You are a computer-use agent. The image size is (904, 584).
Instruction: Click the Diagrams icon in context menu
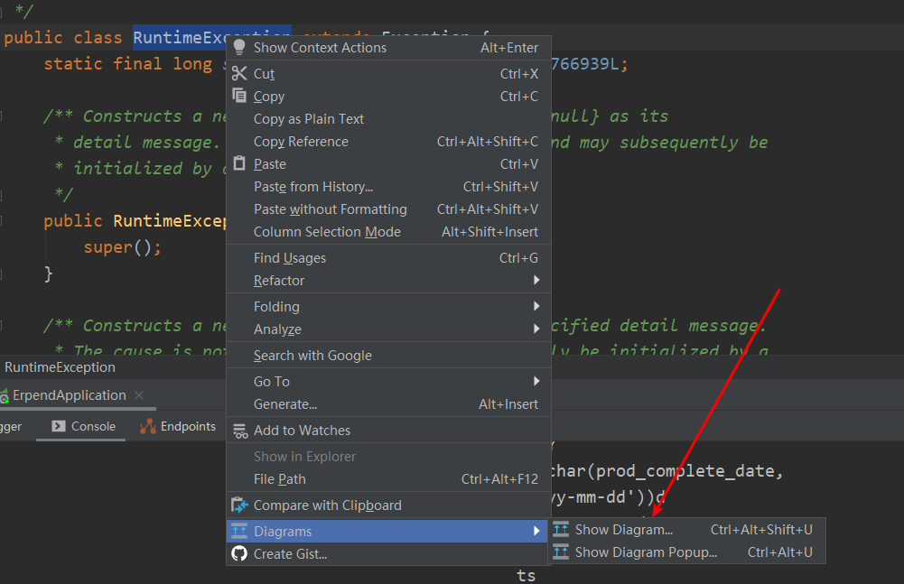coord(239,531)
